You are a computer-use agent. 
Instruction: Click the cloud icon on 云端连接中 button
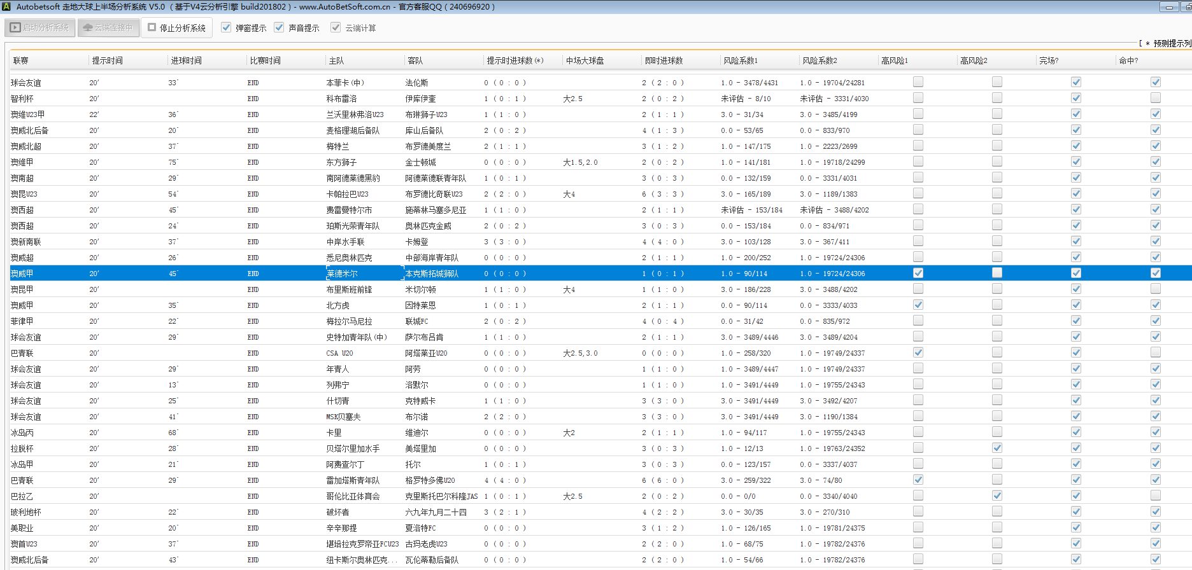pos(88,28)
